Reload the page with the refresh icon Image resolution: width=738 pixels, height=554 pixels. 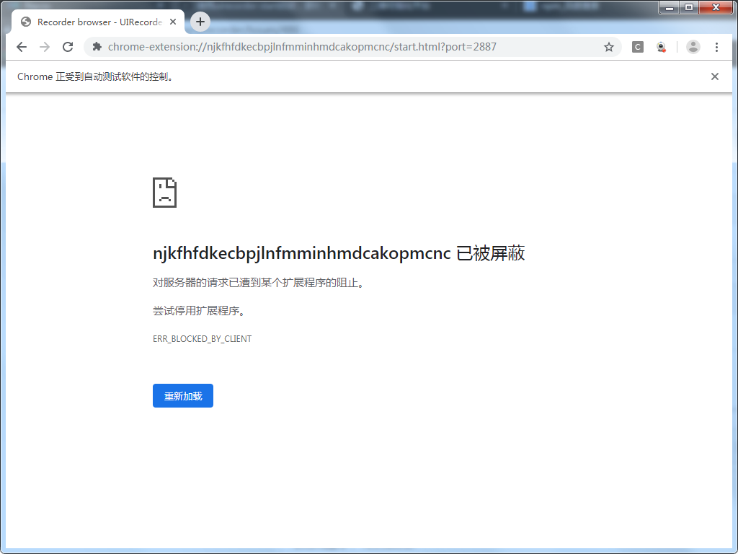tap(68, 46)
